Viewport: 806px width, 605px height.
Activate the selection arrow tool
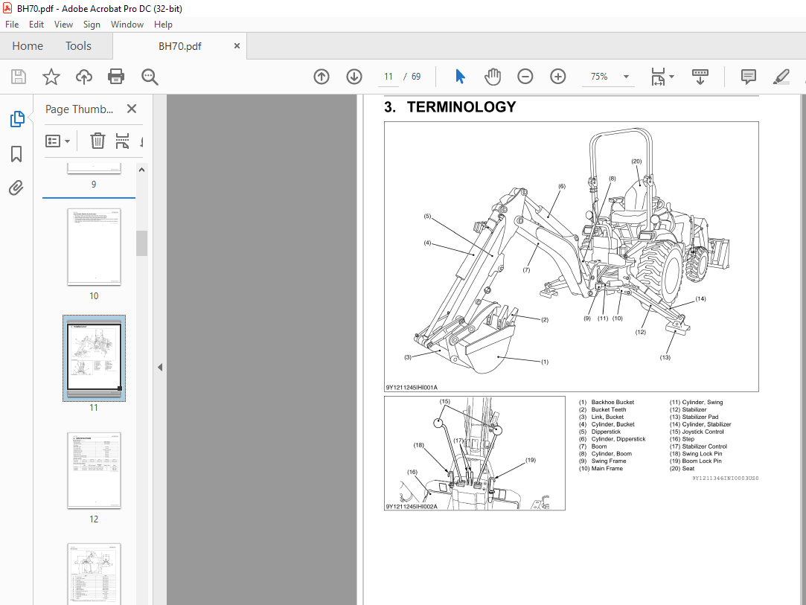click(460, 77)
